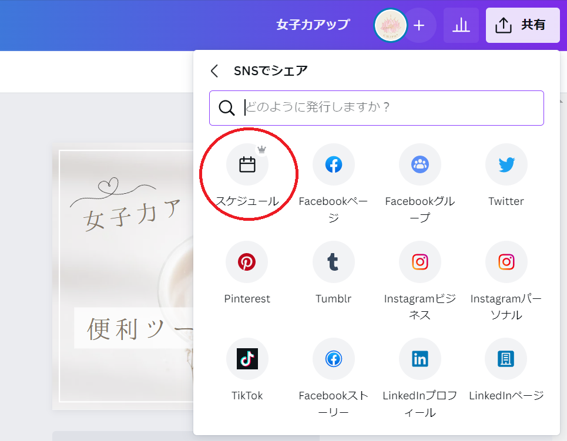
Task: Select the design thumbnail on canvas
Action: coord(123,276)
